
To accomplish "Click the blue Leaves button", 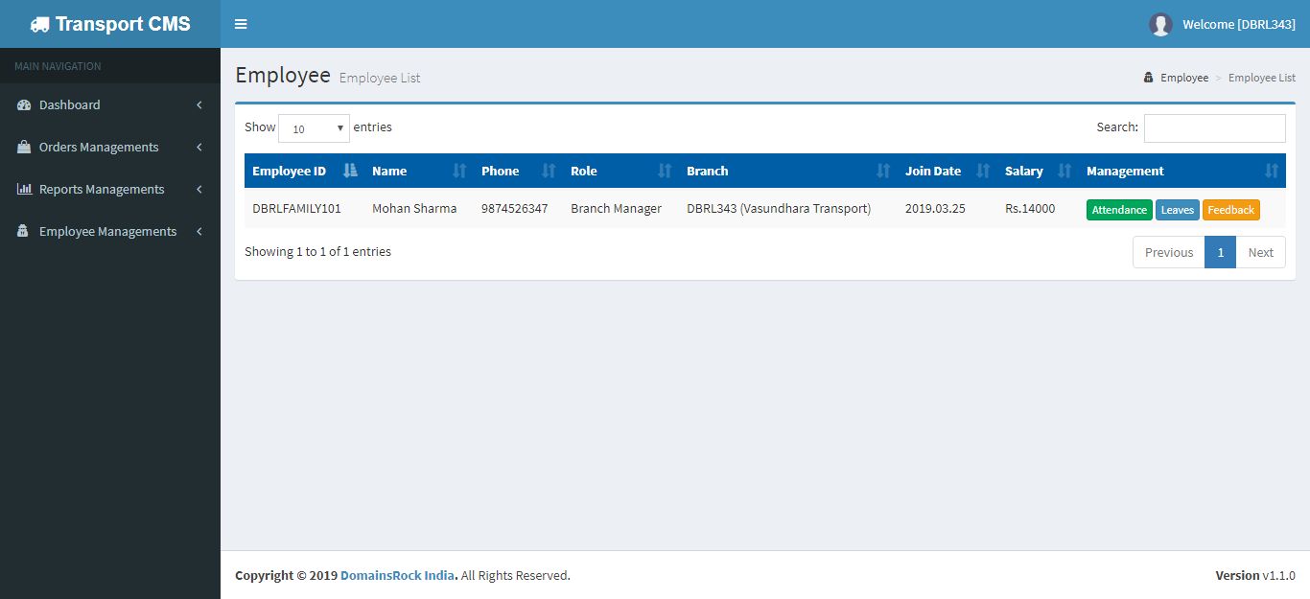I will (1178, 210).
